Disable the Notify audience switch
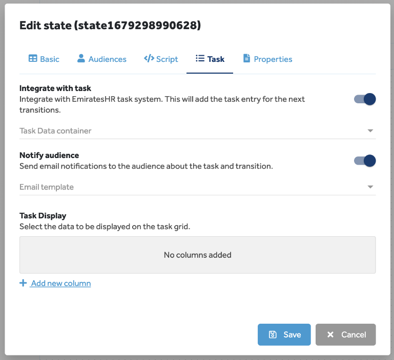The image size is (394, 360). [x=365, y=161]
